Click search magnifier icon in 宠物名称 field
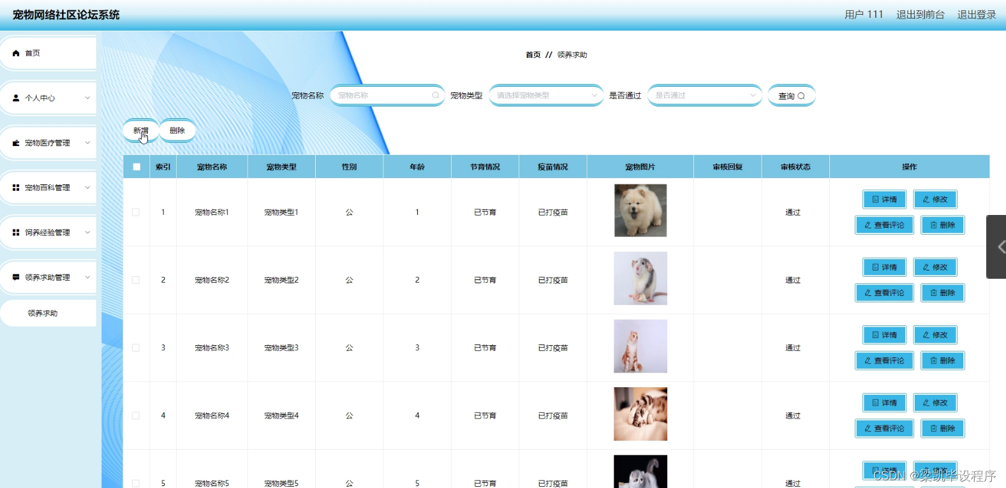This screenshot has height=488, width=1006. click(x=436, y=95)
